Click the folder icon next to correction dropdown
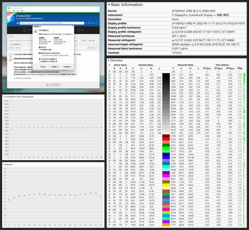Screen dimensions: 249x230 coord(92,48)
